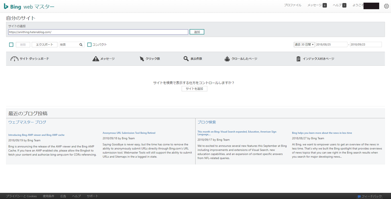Click the start date field 2018/08/25

(x=331, y=45)
